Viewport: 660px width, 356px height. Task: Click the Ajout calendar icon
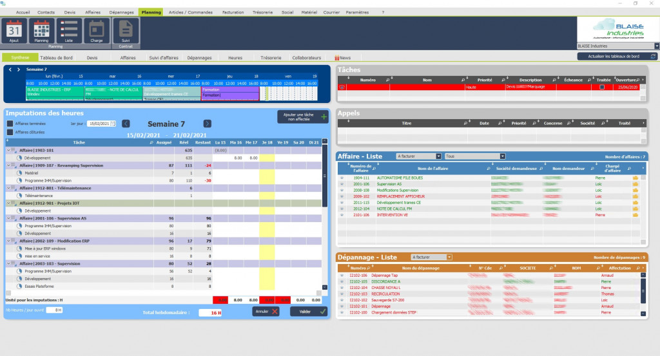point(14,30)
